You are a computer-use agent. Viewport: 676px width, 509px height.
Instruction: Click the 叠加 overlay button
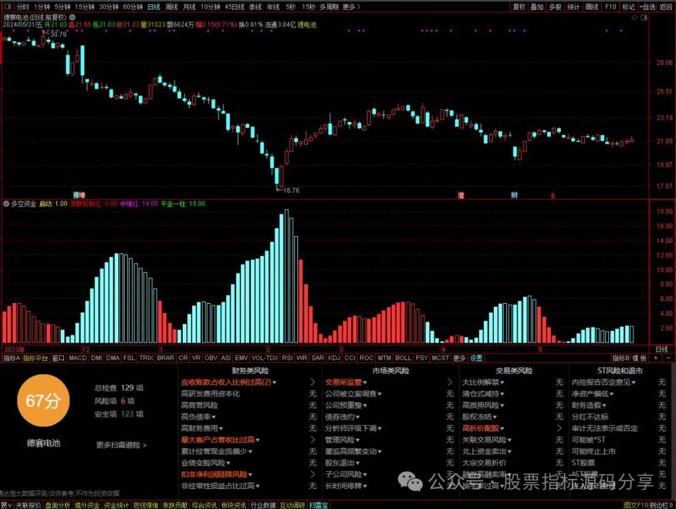click(537, 7)
